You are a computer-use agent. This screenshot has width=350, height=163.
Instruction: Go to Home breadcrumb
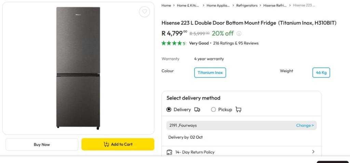coord(166,5)
